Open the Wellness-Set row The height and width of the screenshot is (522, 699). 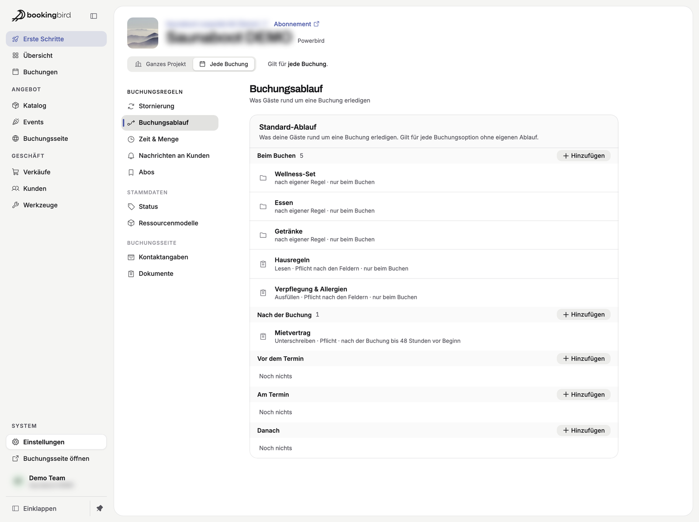[434, 178]
